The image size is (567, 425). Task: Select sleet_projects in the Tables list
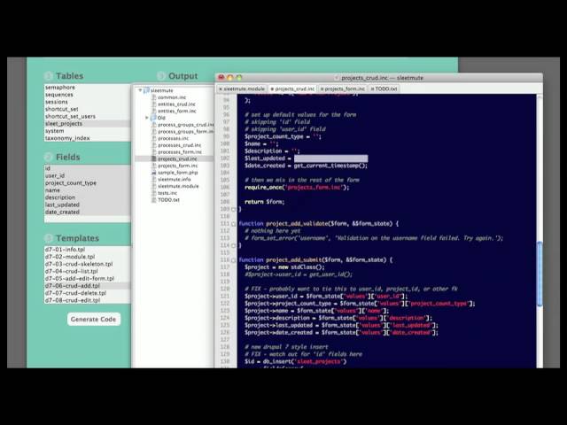coord(66,124)
